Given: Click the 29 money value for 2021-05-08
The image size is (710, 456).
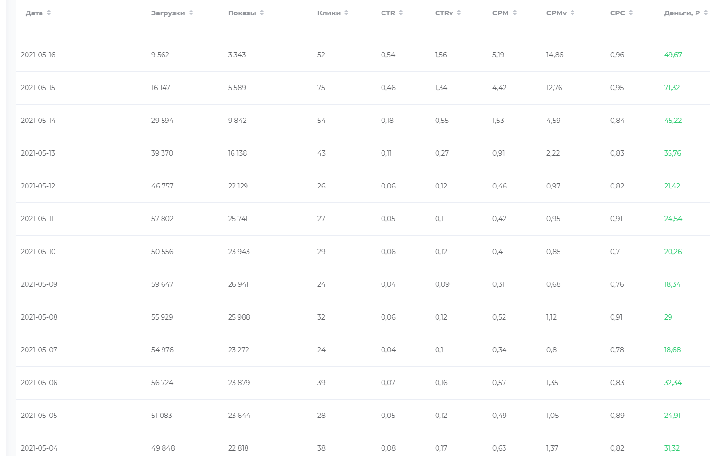Looking at the screenshot, I should pyautogui.click(x=668, y=317).
